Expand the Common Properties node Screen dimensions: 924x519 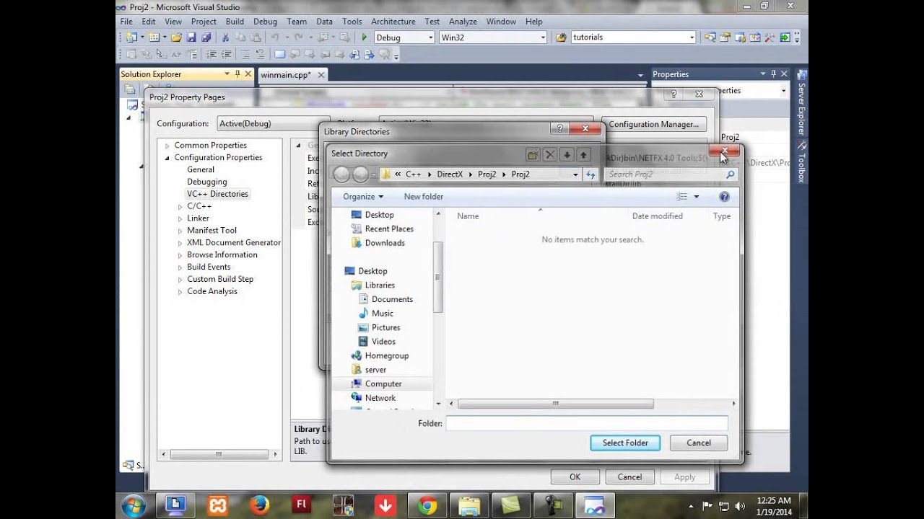click(x=167, y=146)
